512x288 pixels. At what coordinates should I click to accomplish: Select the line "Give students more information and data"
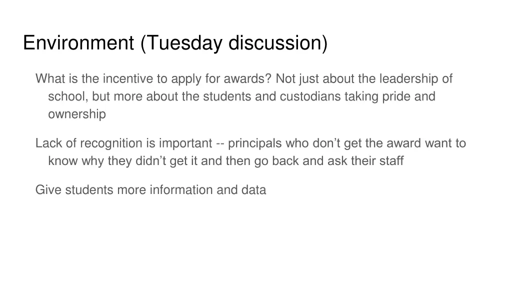150,190
